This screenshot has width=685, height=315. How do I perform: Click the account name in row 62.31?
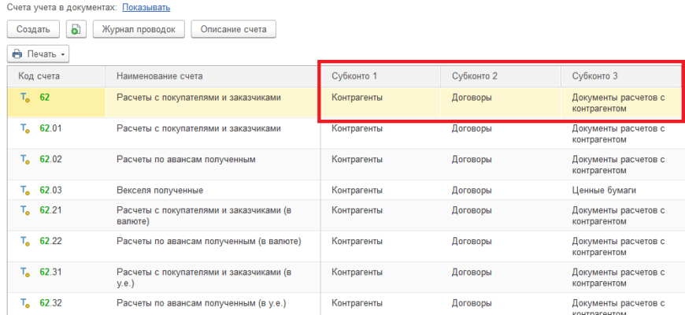coord(204,278)
